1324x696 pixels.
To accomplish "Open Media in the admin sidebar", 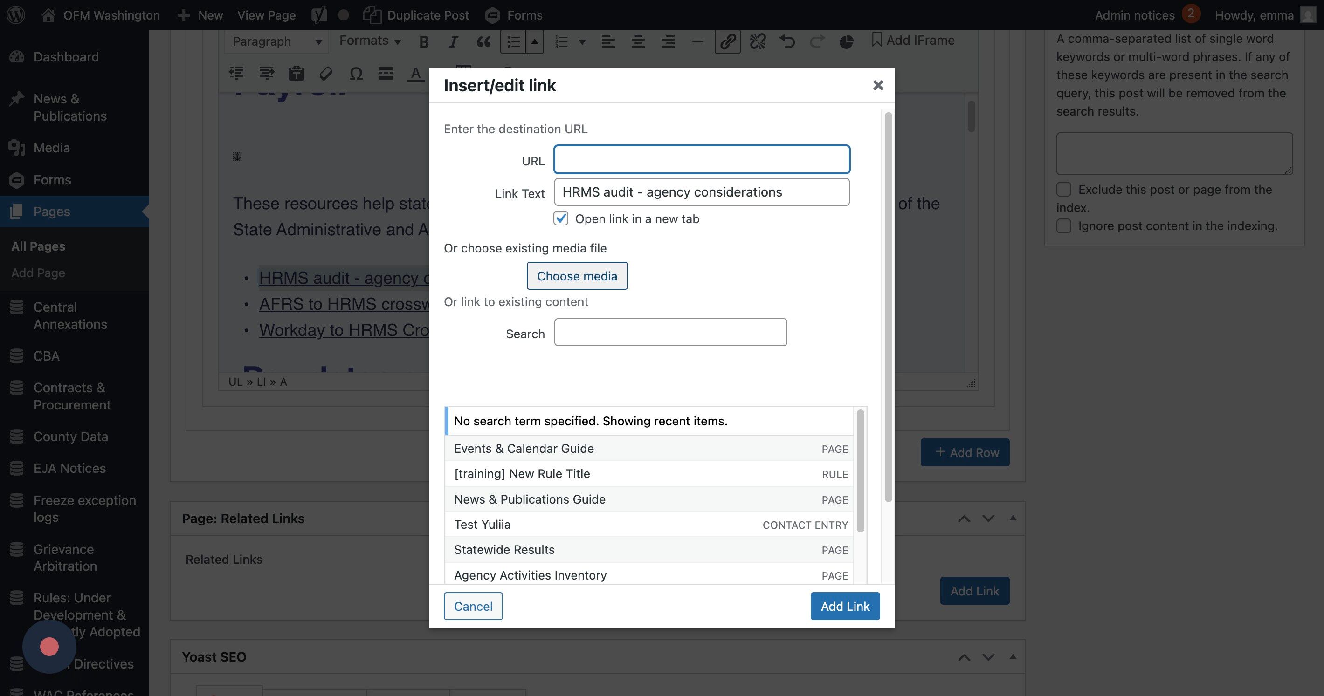I will click(x=51, y=148).
